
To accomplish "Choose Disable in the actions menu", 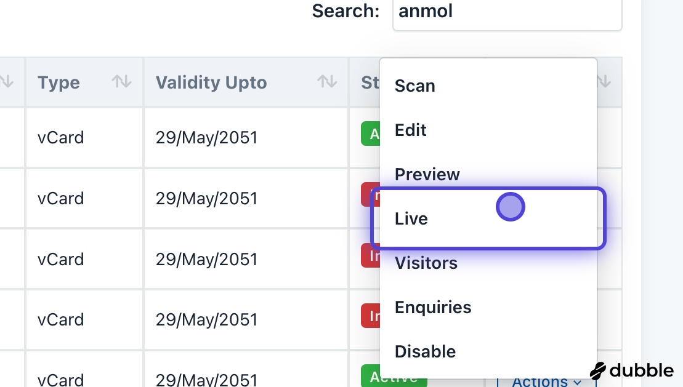I will 426,352.
